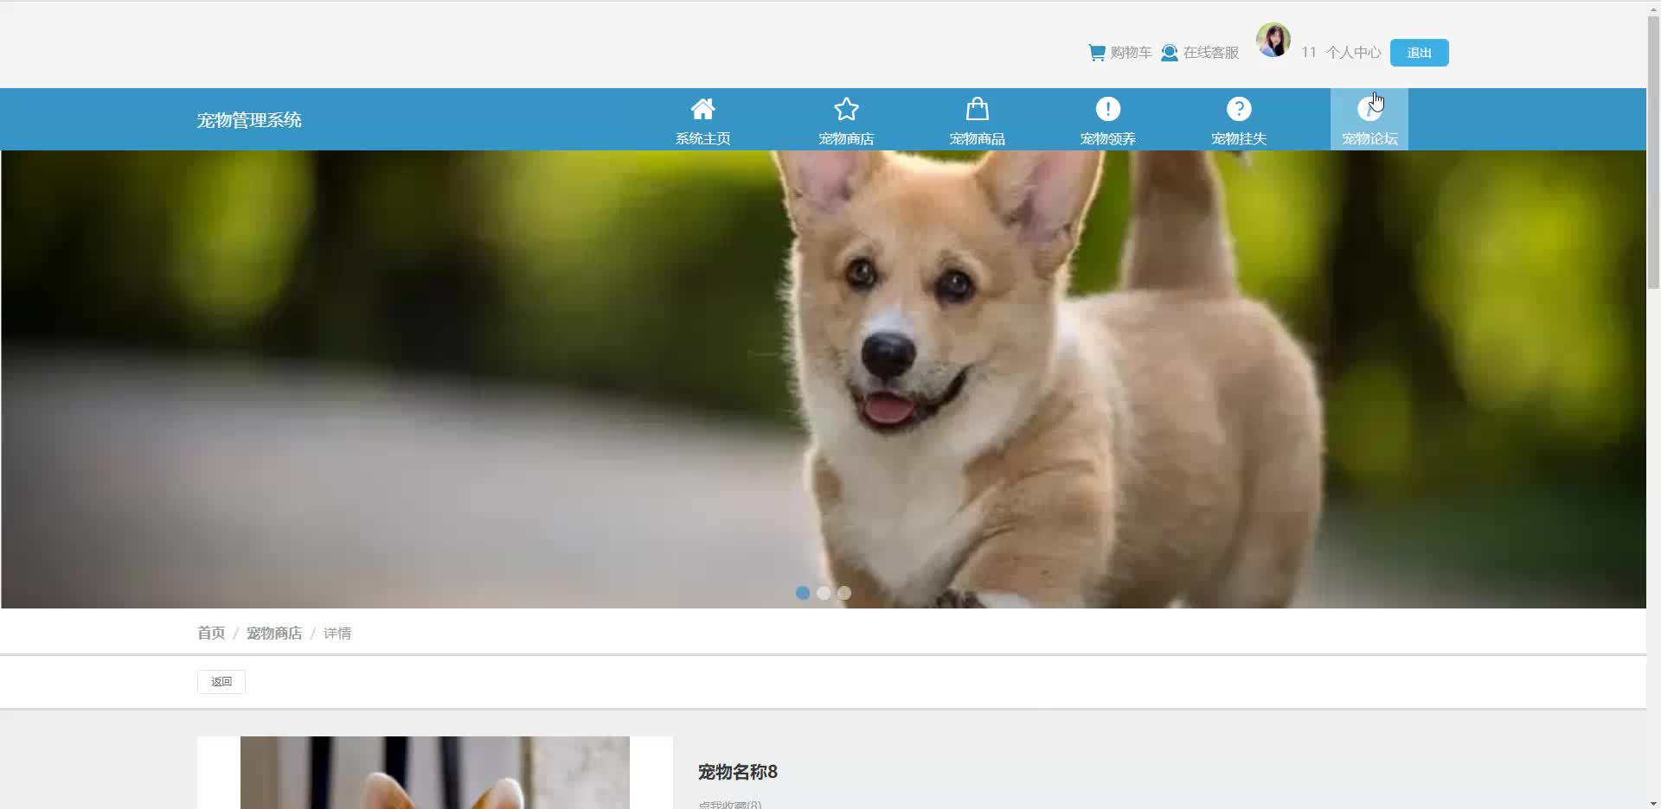The image size is (1661, 809).
Task: Select the 宠物商店 star icon
Action: [846, 109]
